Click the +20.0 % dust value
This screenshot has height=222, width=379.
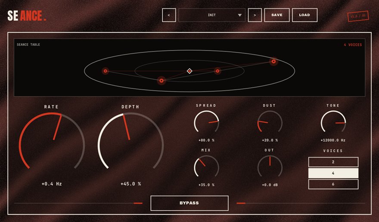point(270,140)
